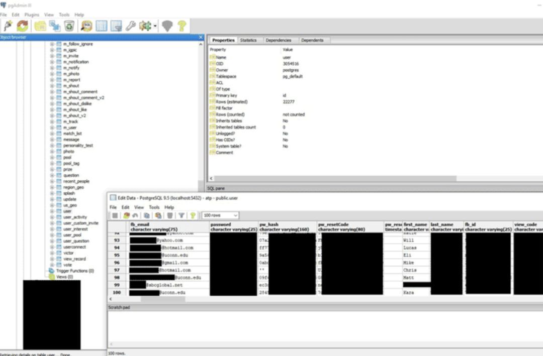Open Edit Data window's View menu

tap(139, 207)
